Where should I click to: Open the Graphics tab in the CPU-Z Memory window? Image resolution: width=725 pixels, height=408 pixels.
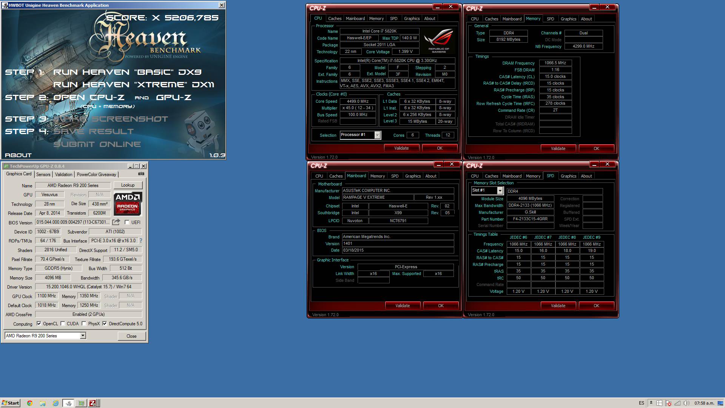(x=568, y=19)
